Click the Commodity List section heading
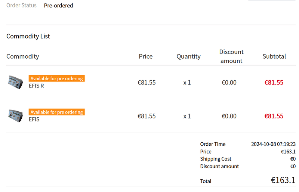The image size is (299, 192). tap(28, 36)
